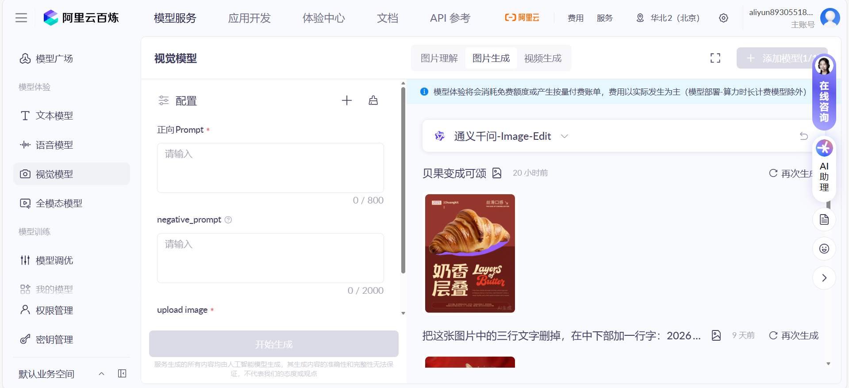Screen dimensions: 849x388
Task: Click the negative_prompt help question icon
Action: pyautogui.click(x=228, y=220)
